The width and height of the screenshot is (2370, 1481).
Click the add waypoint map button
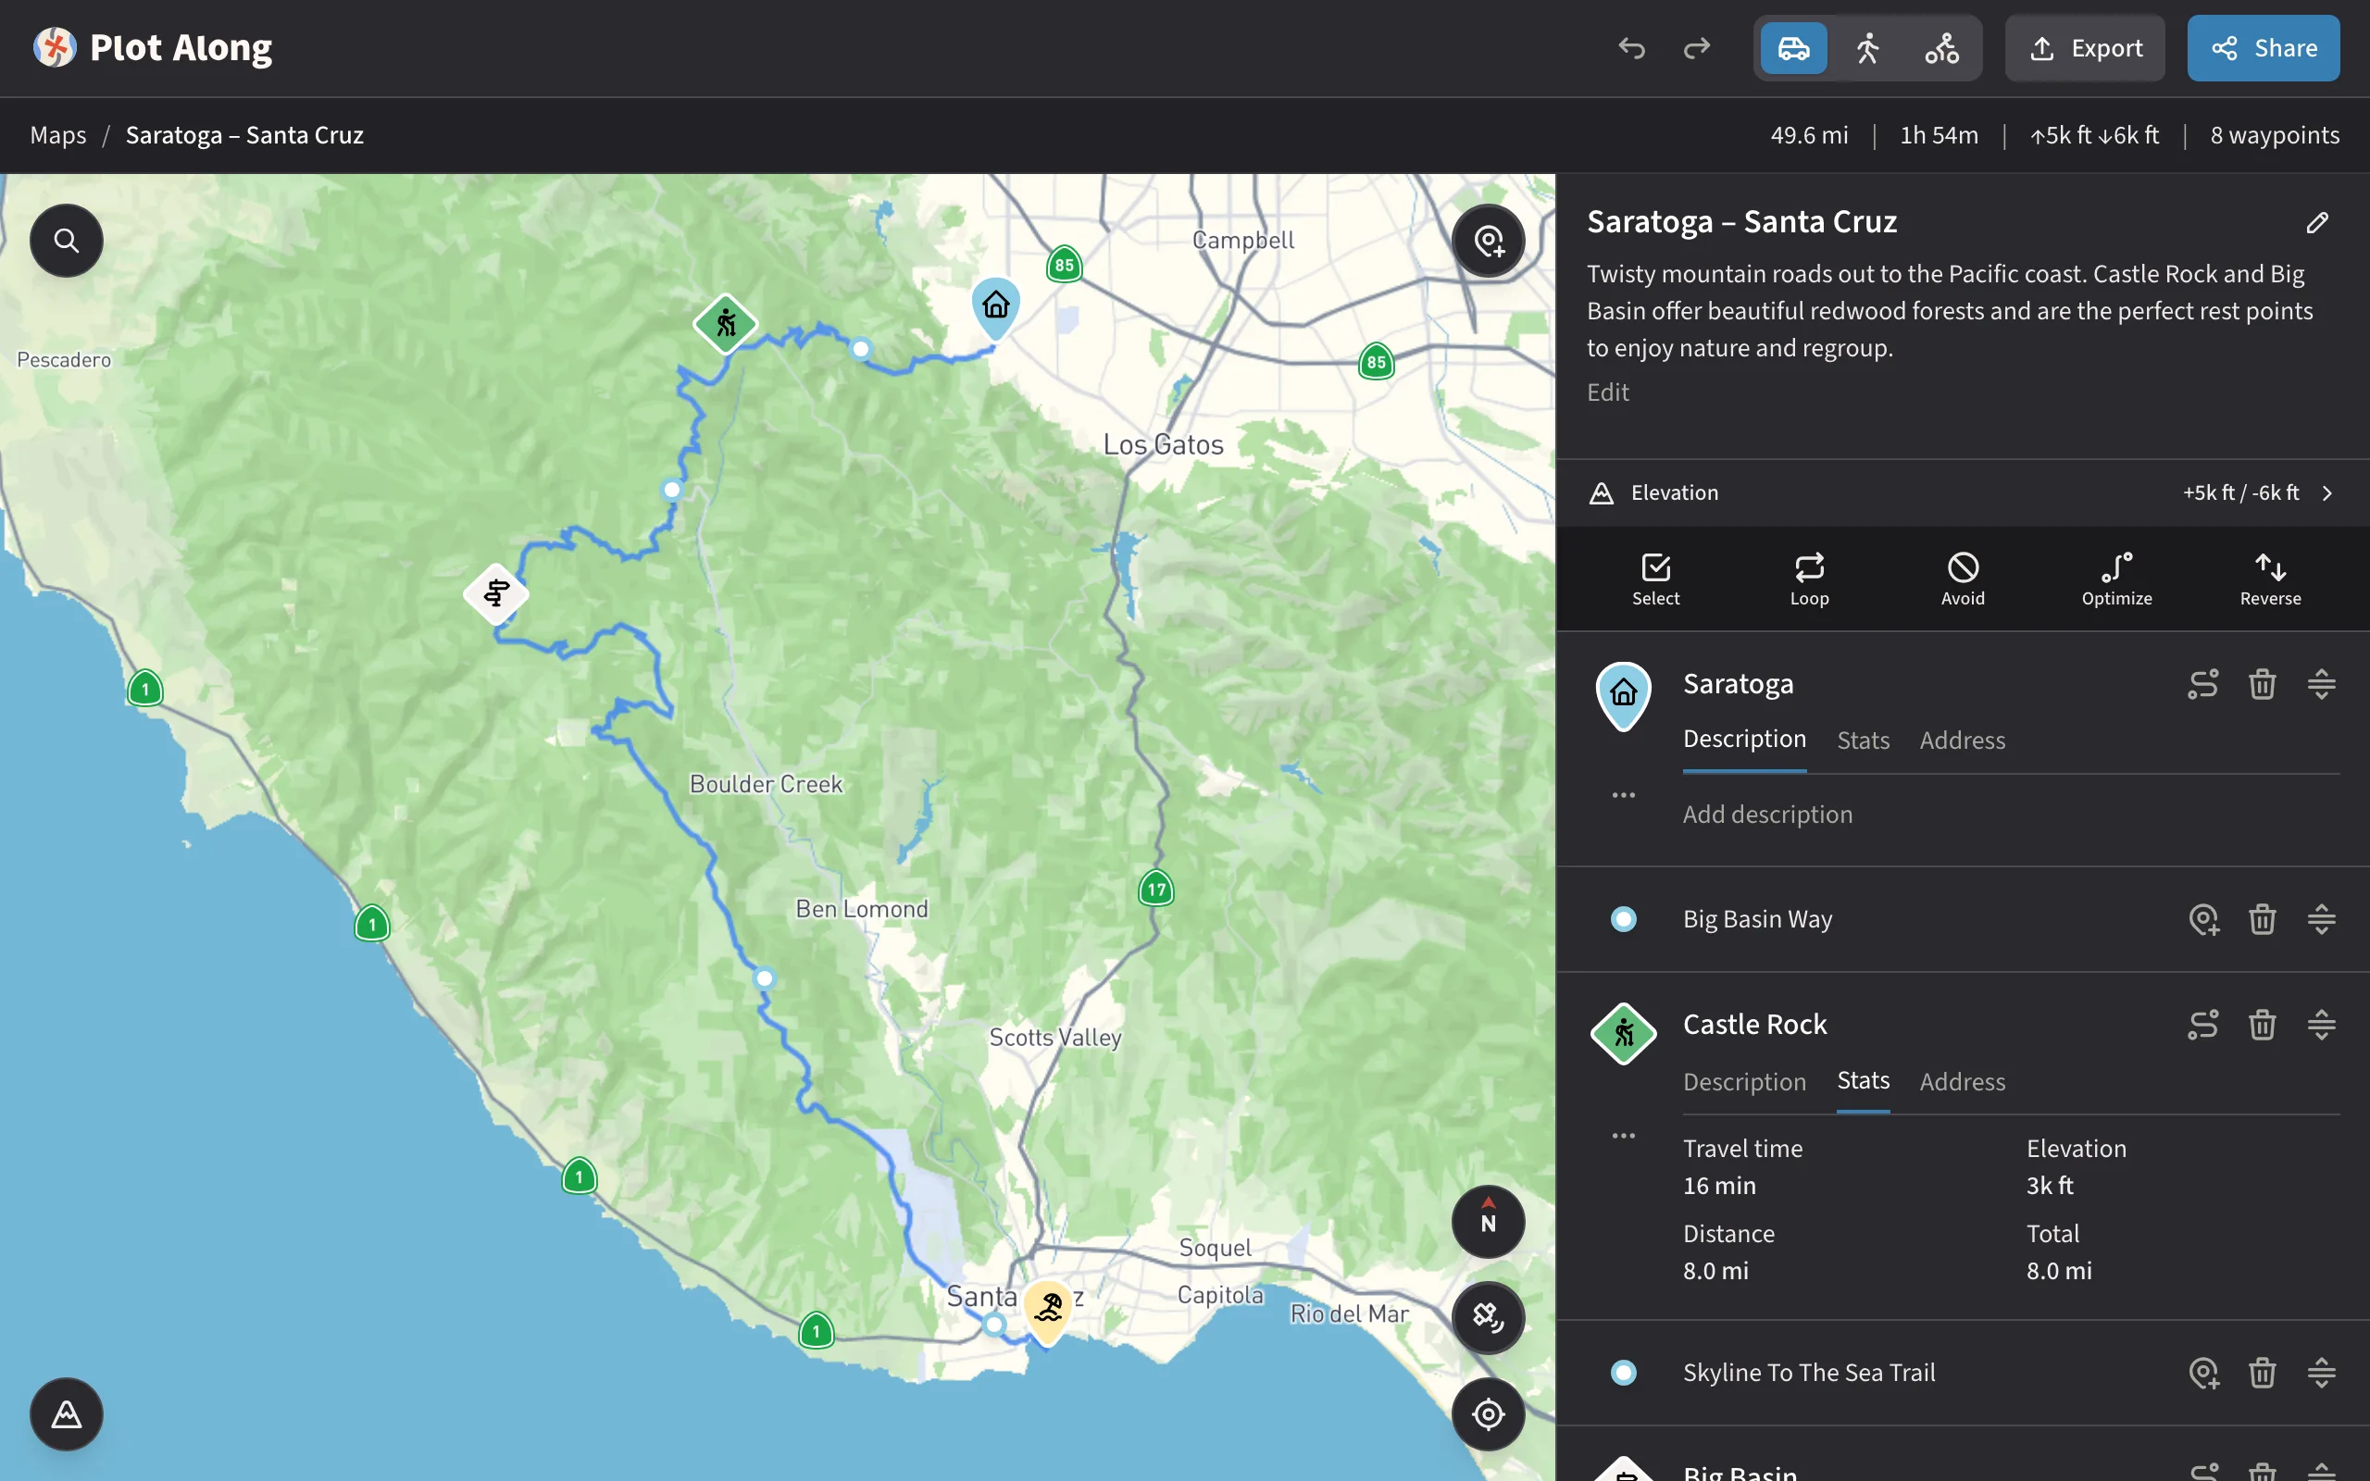[x=1488, y=240]
